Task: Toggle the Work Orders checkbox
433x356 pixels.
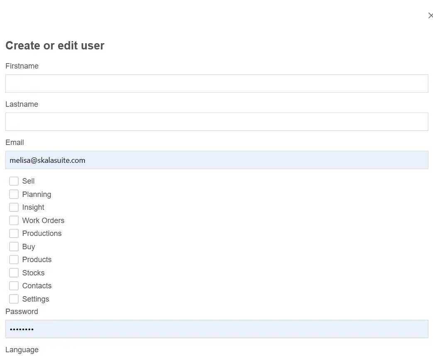Action: (x=14, y=220)
